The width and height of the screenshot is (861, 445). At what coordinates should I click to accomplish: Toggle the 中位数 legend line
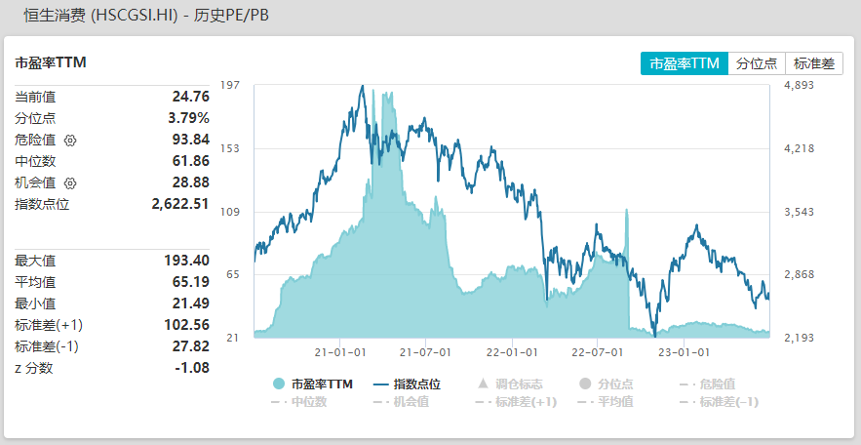(299, 402)
